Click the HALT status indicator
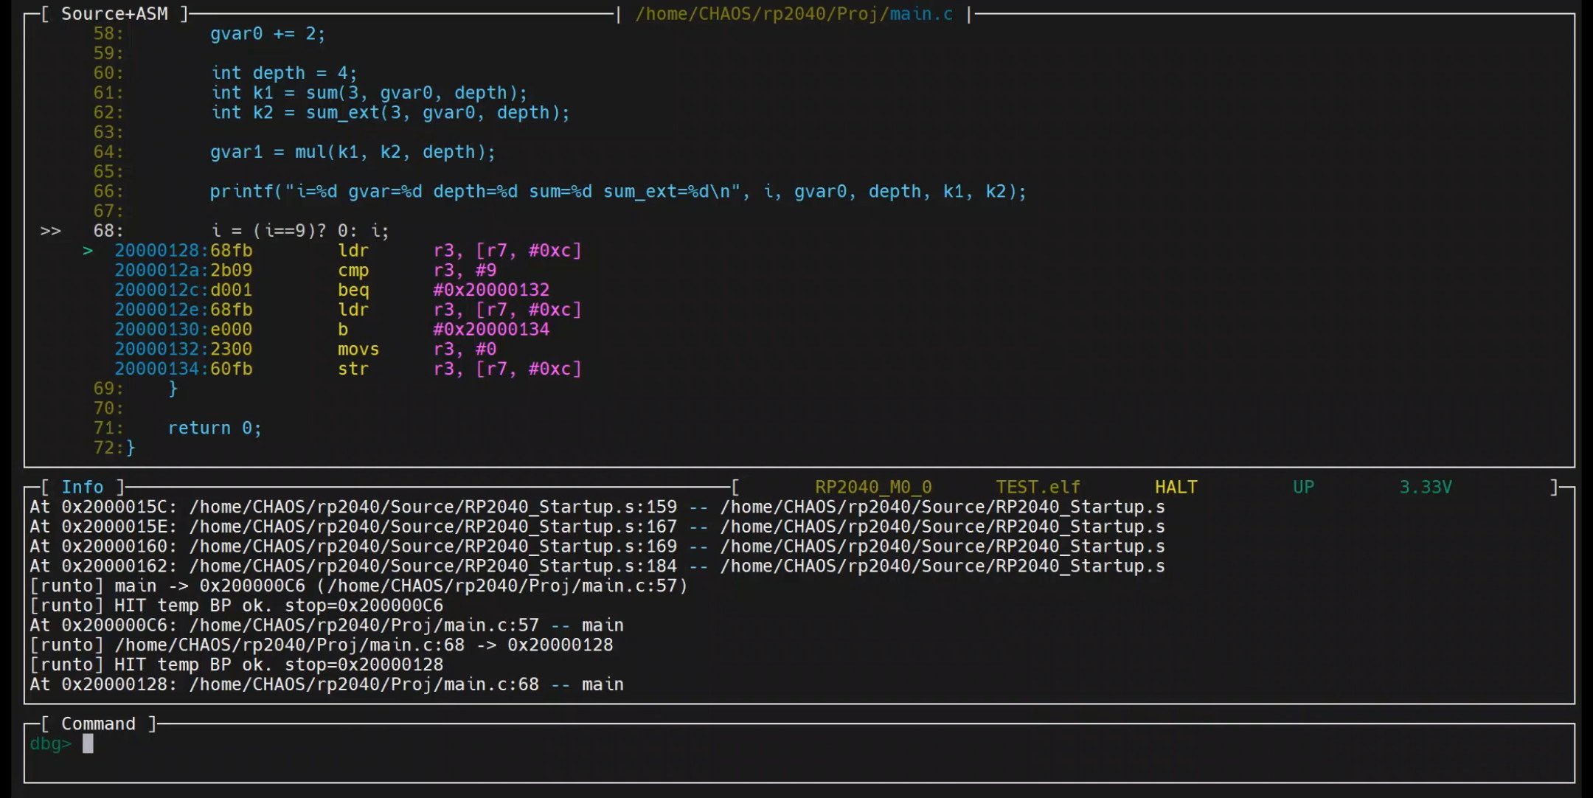Viewport: 1593px width, 798px height. pyautogui.click(x=1176, y=487)
